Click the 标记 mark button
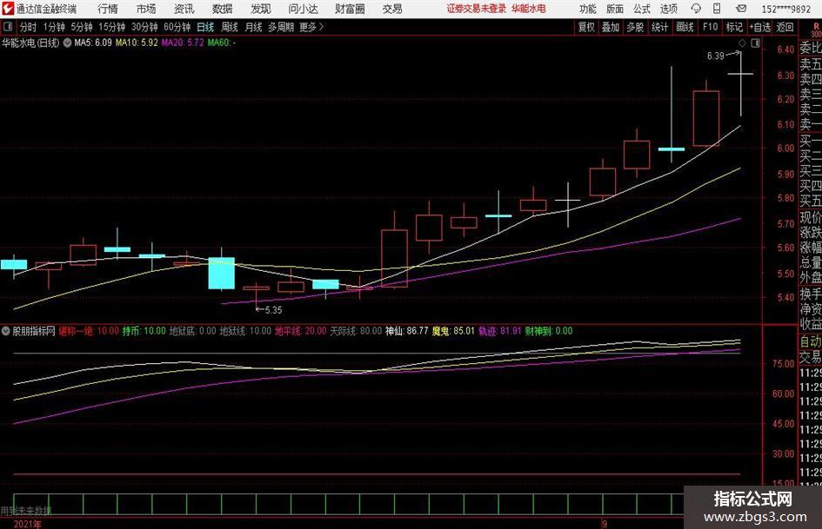The image size is (822, 529). [x=734, y=27]
